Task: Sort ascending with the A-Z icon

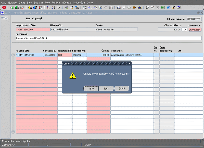Action: coord(48,8)
